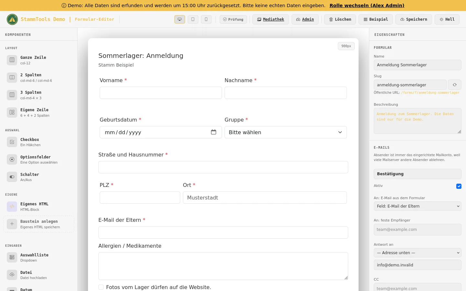Switch to mobile preview width

206,19
